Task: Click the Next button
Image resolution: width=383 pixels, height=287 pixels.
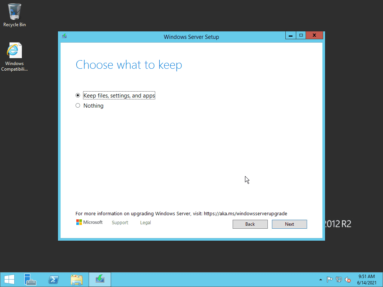Action: click(x=289, y=224)
